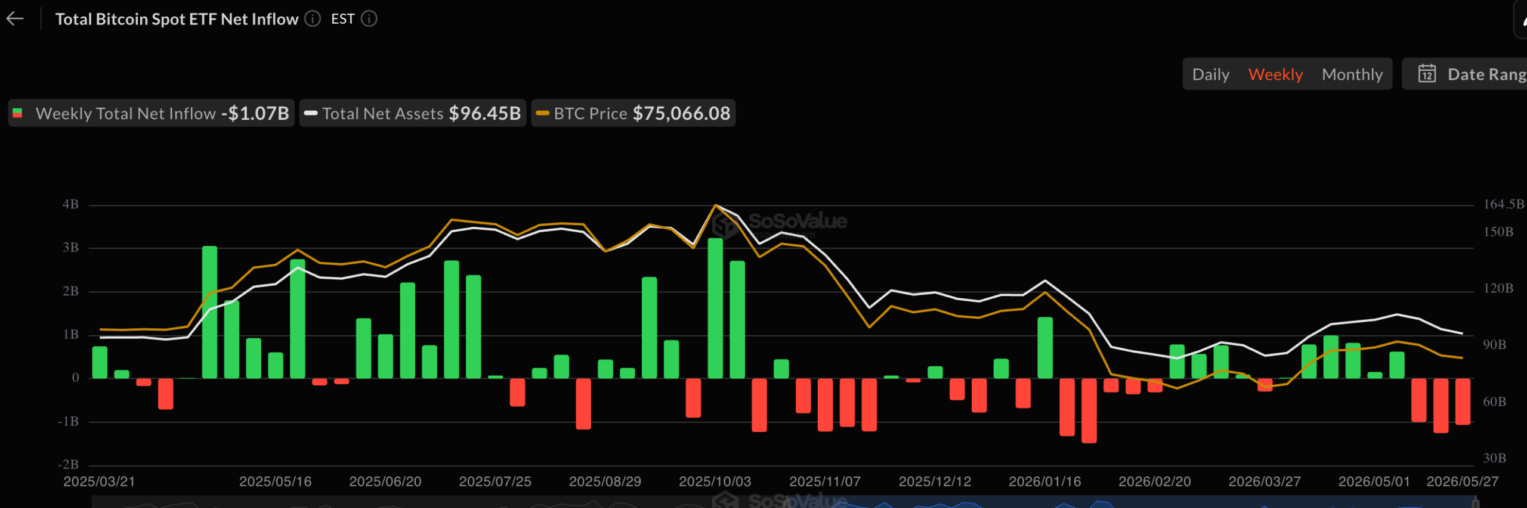Viewport: 1527px width, 508px height.
Task: Toggle Total Net Assets line visibility
Action: tap(413, 113)
